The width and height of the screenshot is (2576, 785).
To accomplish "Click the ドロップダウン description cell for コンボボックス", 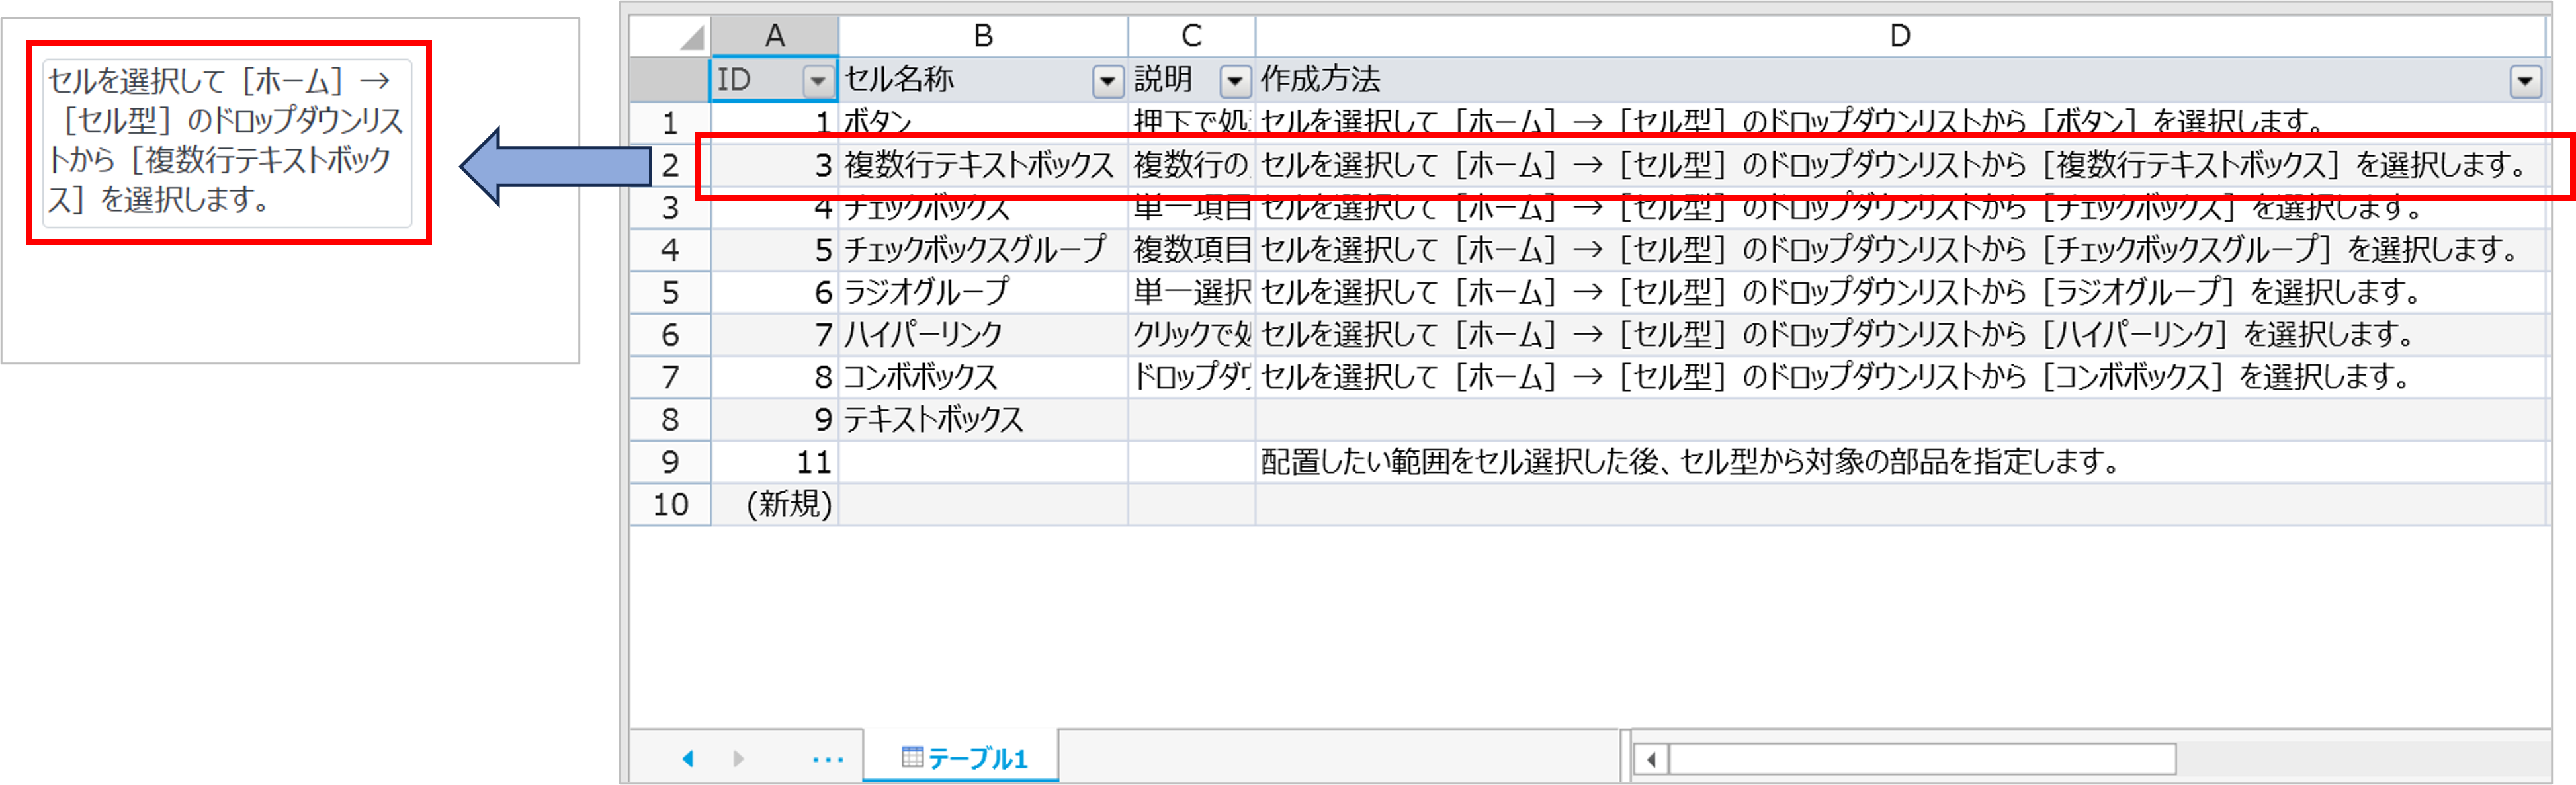I will click(x=1191, y=377).
